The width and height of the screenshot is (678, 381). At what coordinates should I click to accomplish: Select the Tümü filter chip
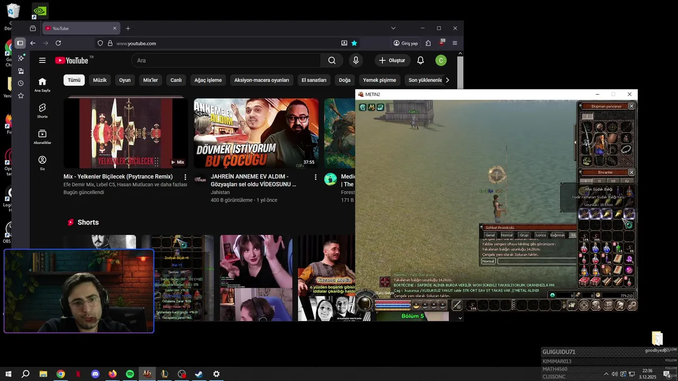pos(74,80)
